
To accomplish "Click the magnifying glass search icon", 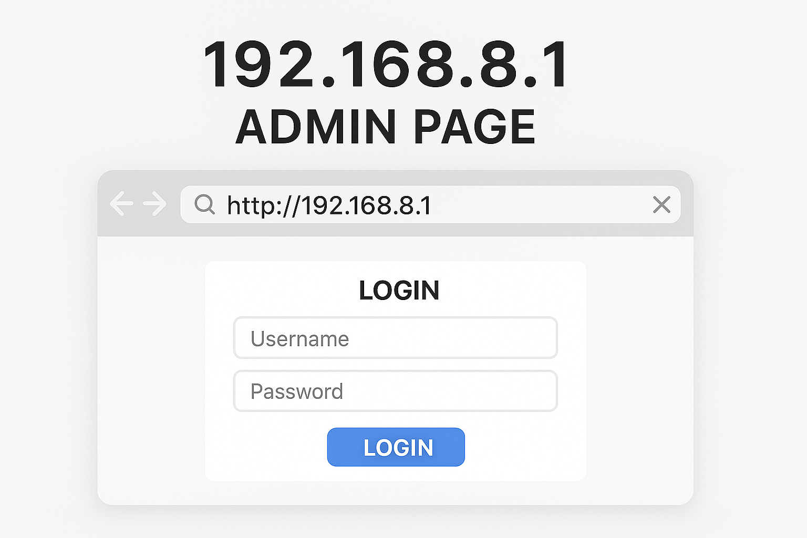I will 204,205.
